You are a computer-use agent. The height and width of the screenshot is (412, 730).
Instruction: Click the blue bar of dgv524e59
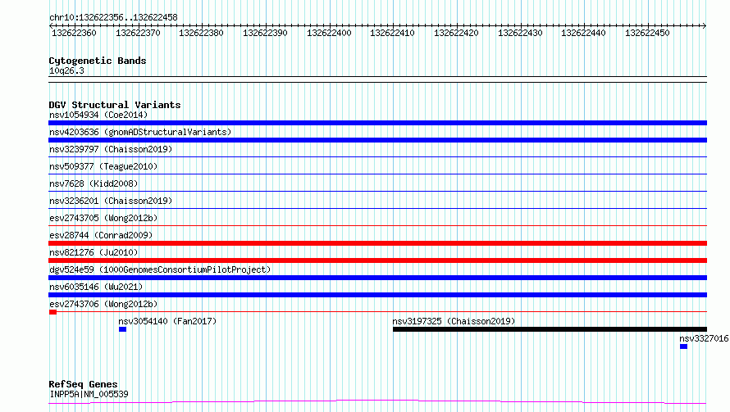377,278
